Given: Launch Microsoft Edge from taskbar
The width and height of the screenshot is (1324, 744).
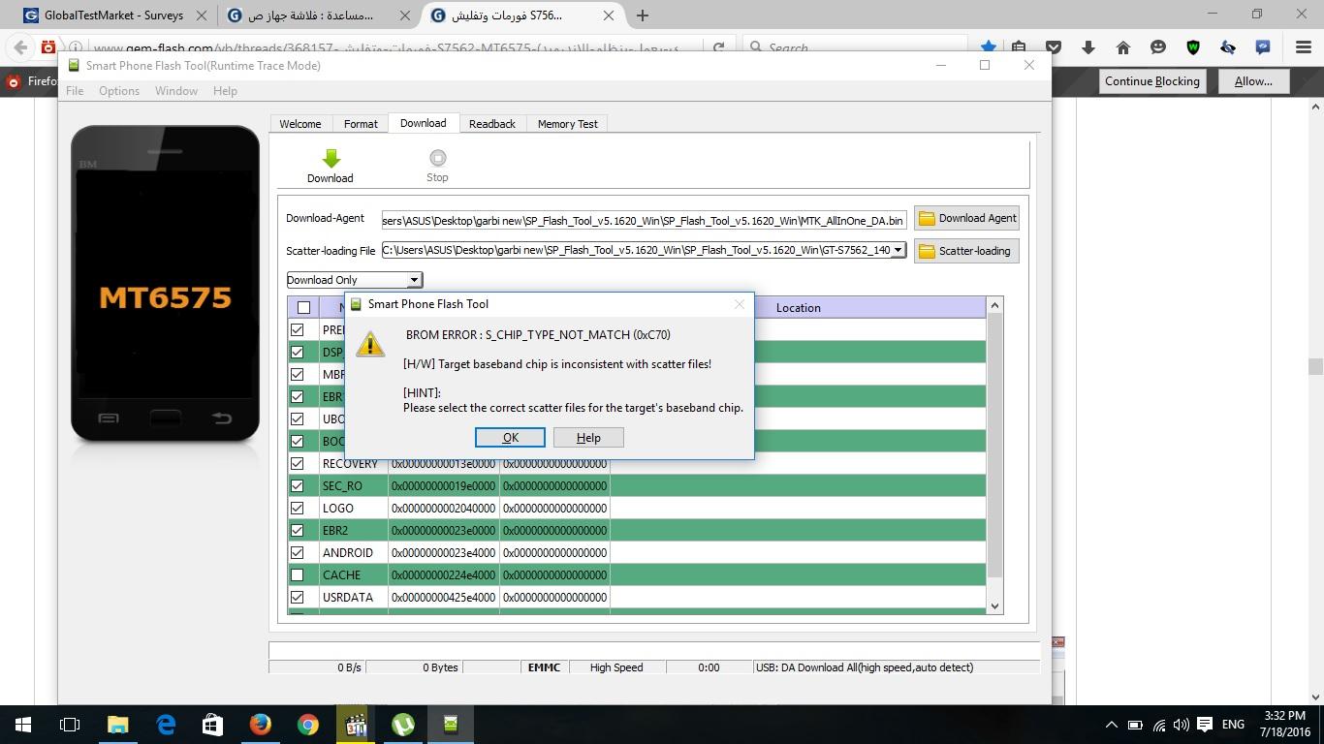Looking at the screenshot, I should [x=165, y=724].
